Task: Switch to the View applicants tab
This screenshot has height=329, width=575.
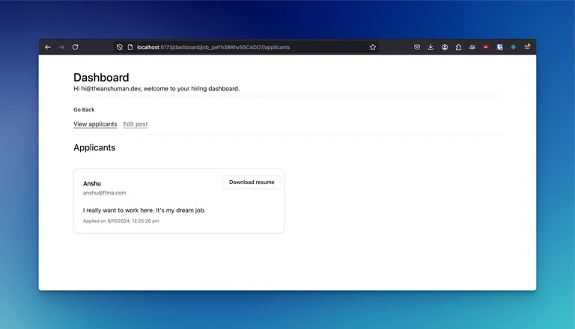Action: point(95,124)
